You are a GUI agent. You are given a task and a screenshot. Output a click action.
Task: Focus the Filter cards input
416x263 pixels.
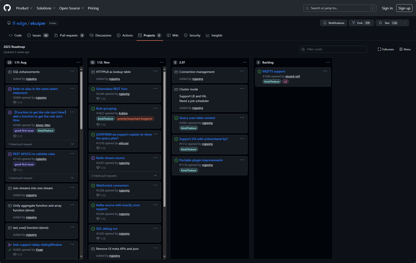(333, 49)
